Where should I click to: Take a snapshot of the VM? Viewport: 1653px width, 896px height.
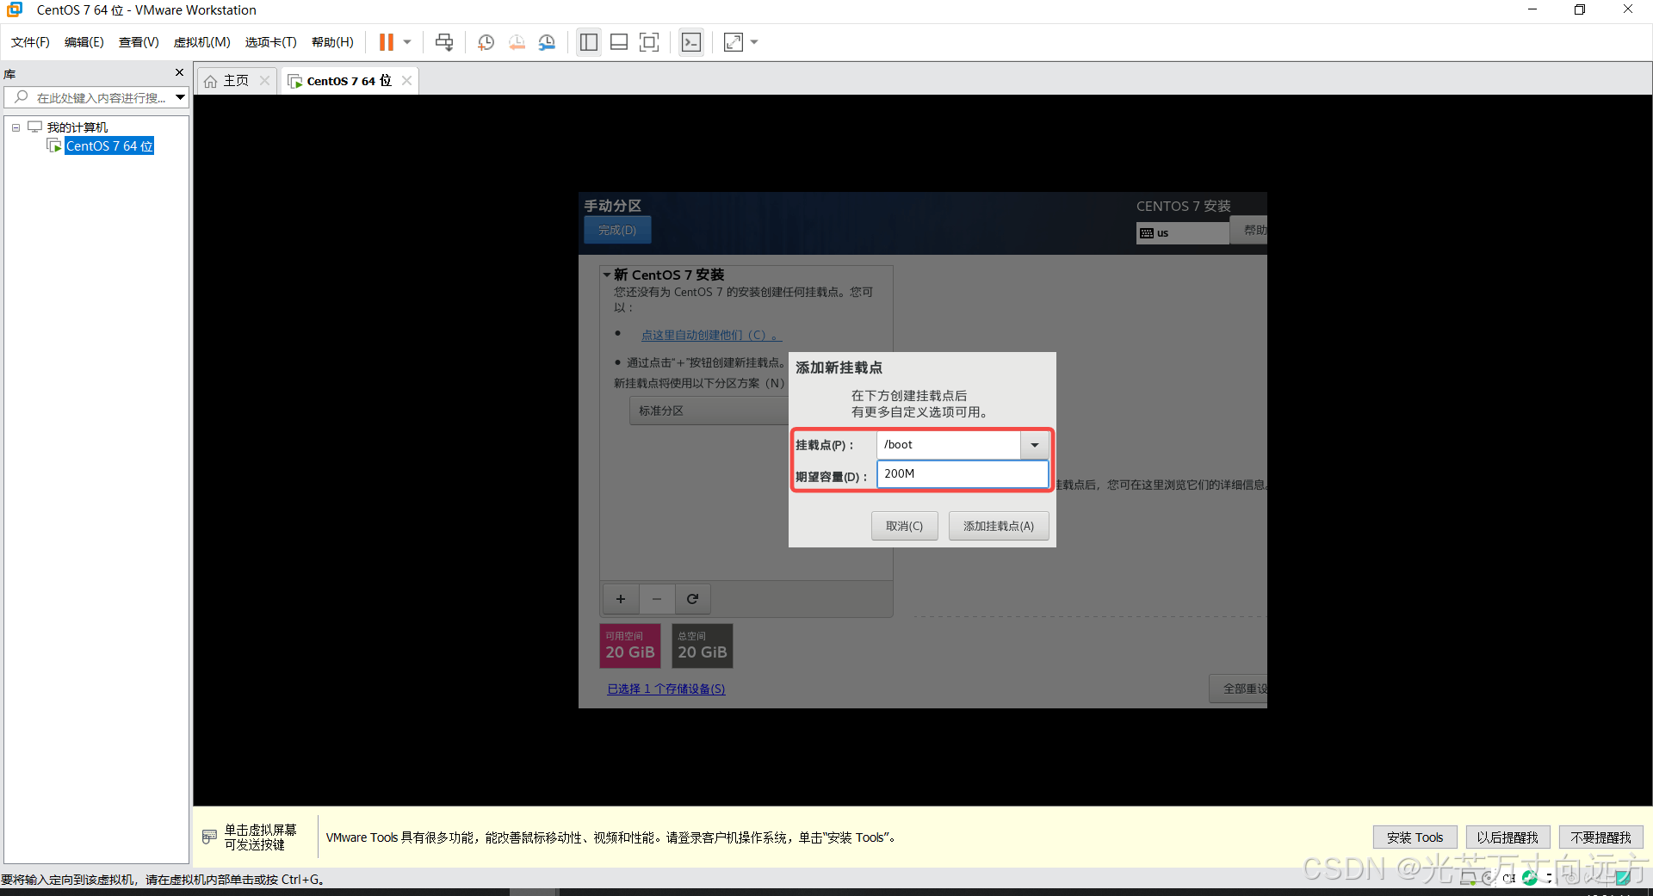(486, 42)
